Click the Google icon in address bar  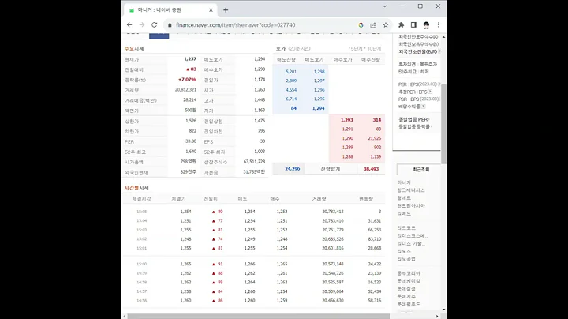(361, 25)
